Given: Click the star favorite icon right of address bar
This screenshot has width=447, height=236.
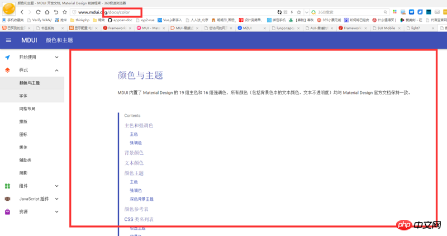Looking at the screenshot, I should pos(299,12).
